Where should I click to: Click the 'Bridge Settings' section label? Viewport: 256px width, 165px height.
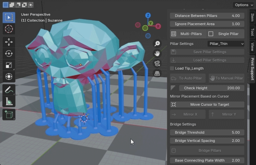coord(183,124)
